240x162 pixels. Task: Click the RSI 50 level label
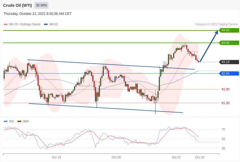(x=223, y=139)
